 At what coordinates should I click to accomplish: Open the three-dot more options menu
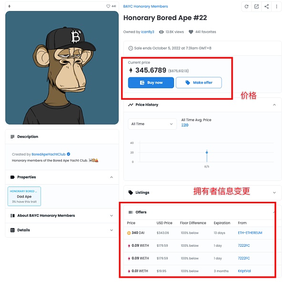click(276, 7)
